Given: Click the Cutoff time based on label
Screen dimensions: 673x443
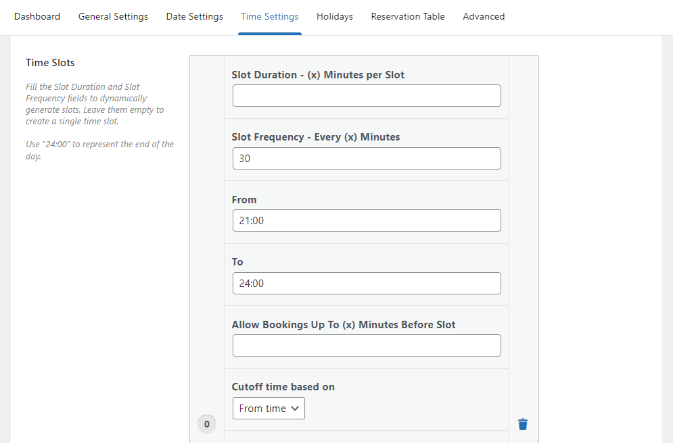Looking at the screenshot, I should (283, 387).
